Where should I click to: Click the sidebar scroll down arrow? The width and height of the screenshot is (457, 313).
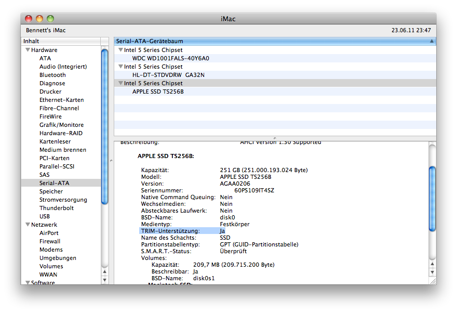point(104,280)
